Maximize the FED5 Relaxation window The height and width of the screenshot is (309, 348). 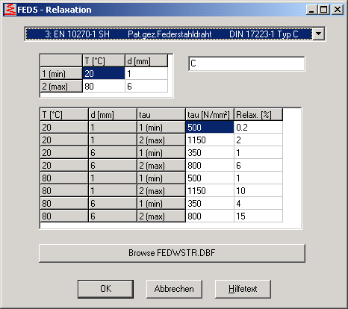pyautogui.click(x=324, y=10)
